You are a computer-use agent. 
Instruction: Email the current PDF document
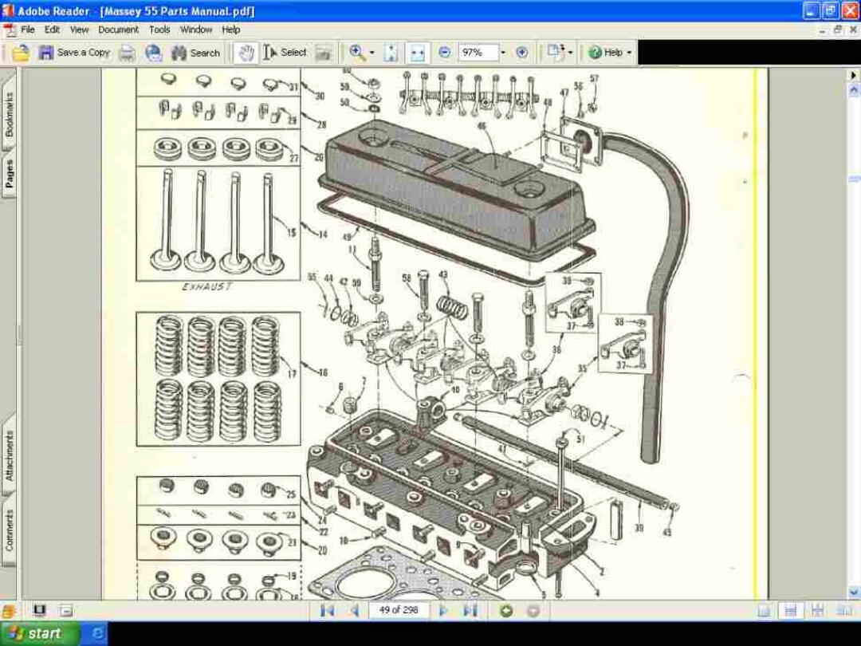click(152, 53)
